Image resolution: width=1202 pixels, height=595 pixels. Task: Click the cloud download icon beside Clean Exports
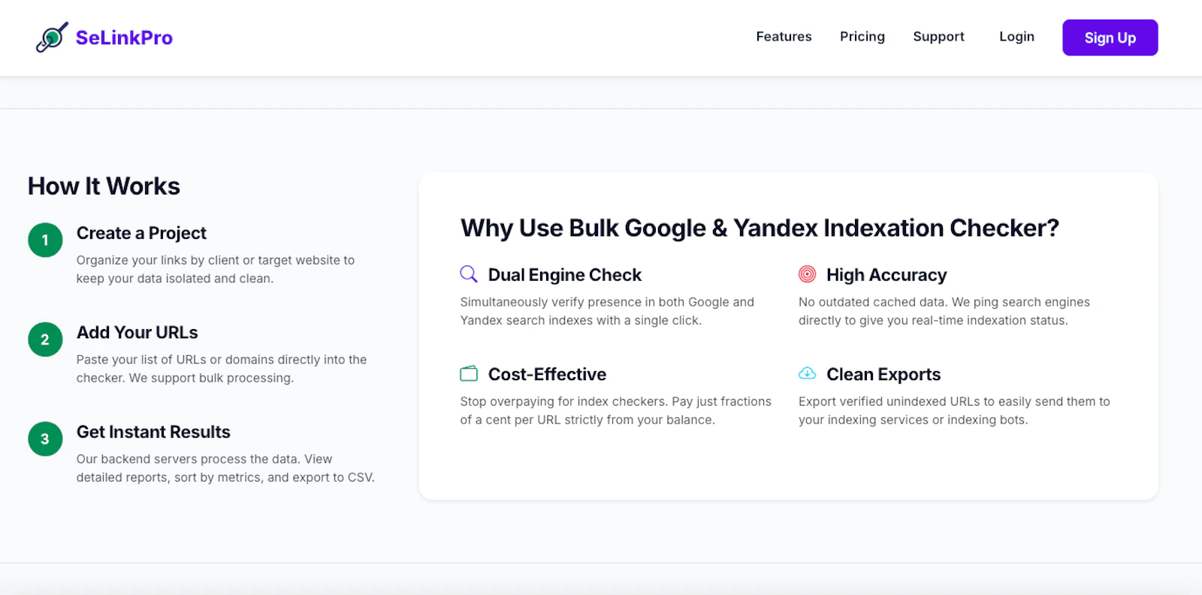pos(807,373)
